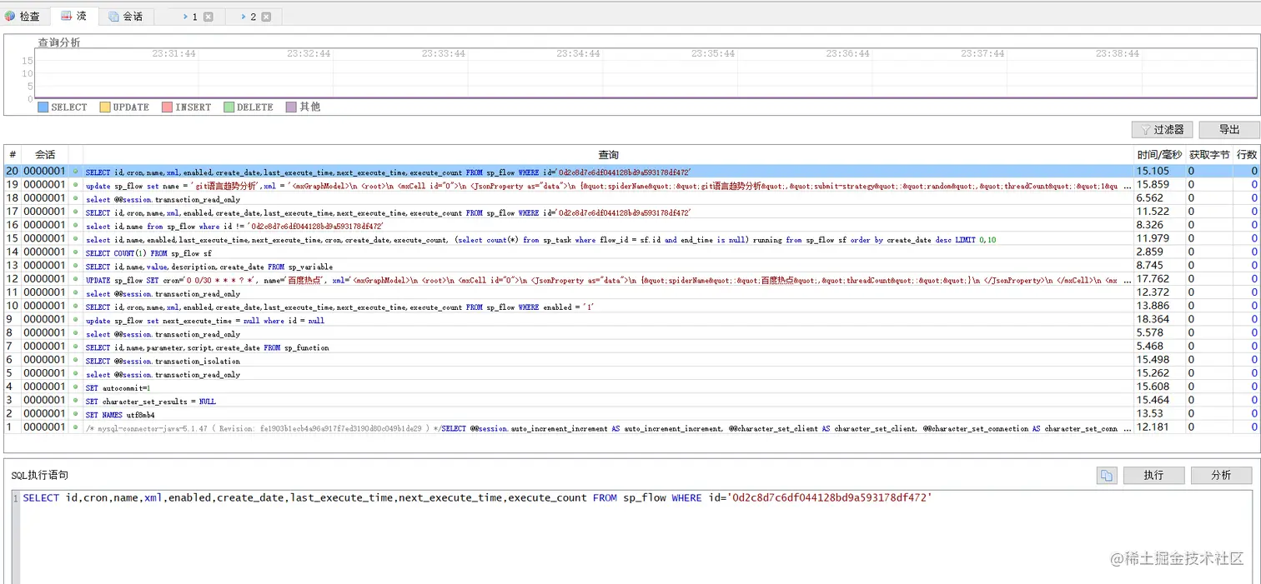The image size is (1261, 584).
Task: Click the 0000001 session cell in row 5
Action: 44,373
